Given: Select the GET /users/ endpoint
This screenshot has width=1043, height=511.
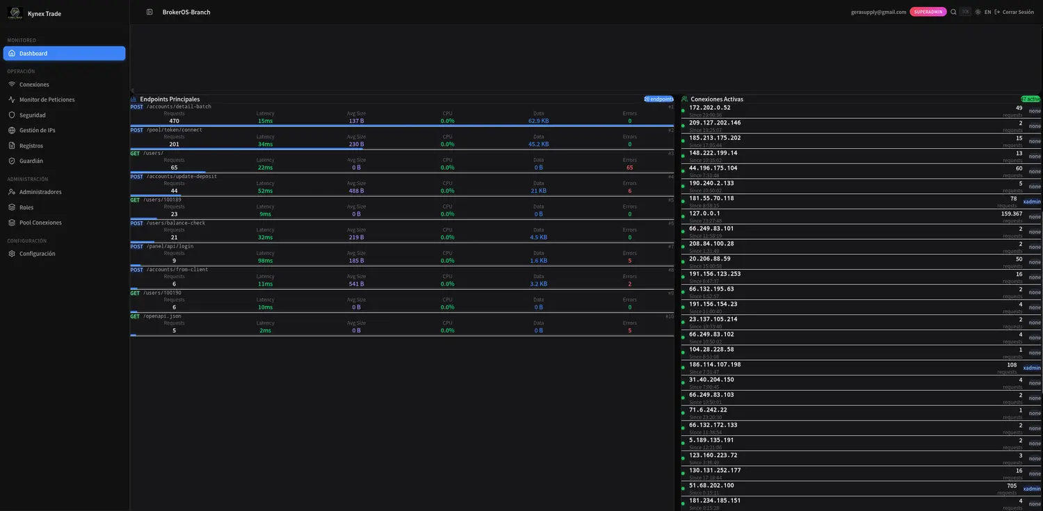Looking at the screenshot, I should coord(402,161).
